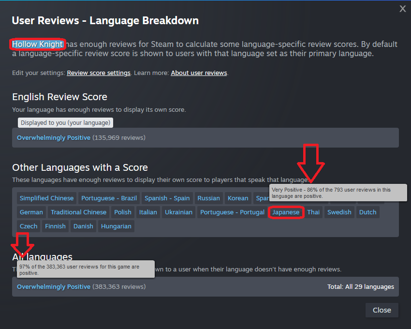Select the Ukrainian language tag

(178, 212)
